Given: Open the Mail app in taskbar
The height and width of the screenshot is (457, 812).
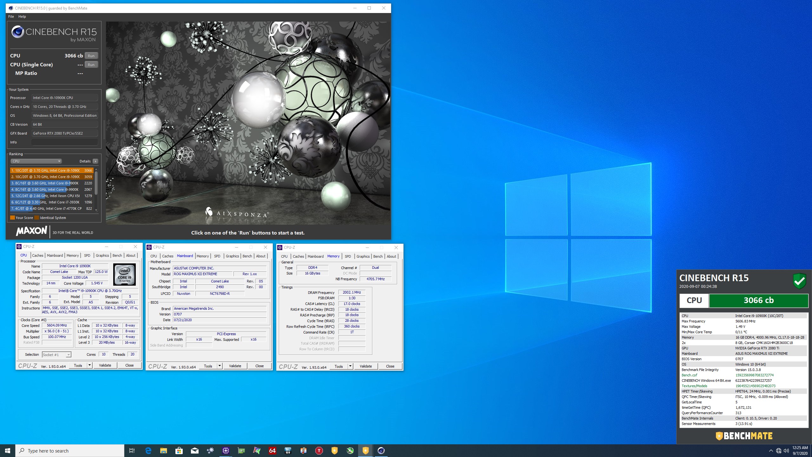Looking at the screenshot, I should tap(194, 451).
